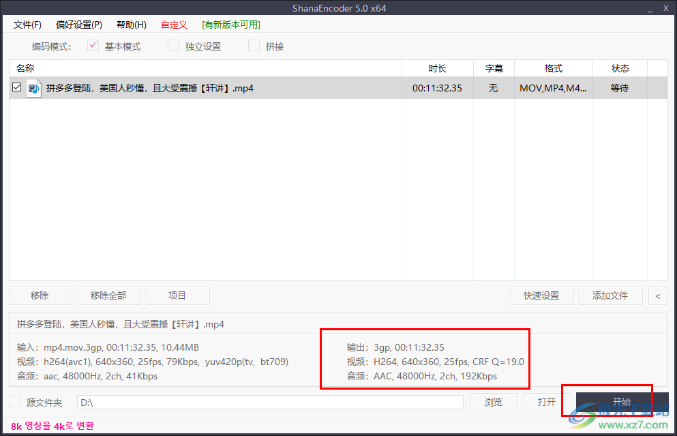The width and height of the screenshot is (677, 436).
Task: Start encoding with the 开始 button
Action: pos(622,402)
